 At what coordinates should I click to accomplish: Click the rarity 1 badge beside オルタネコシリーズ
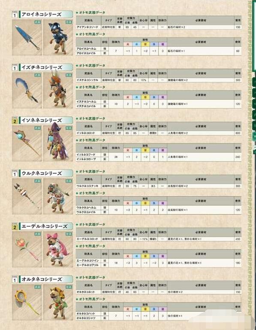(x=15, y=280)
